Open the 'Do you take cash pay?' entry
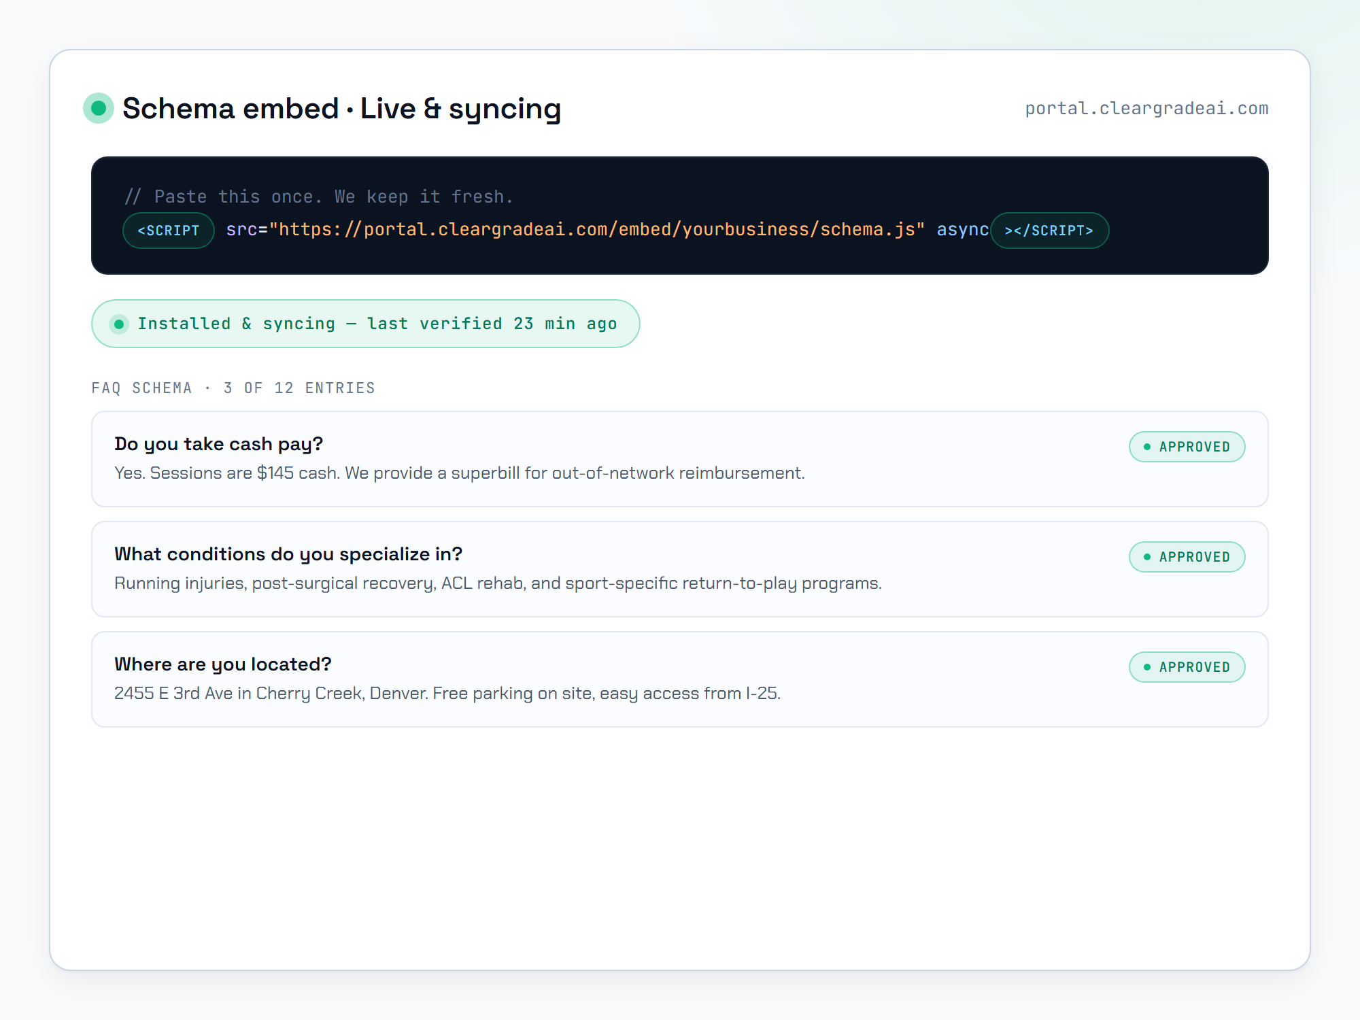Viewport: 1360px width, 1020px height. 680,459
